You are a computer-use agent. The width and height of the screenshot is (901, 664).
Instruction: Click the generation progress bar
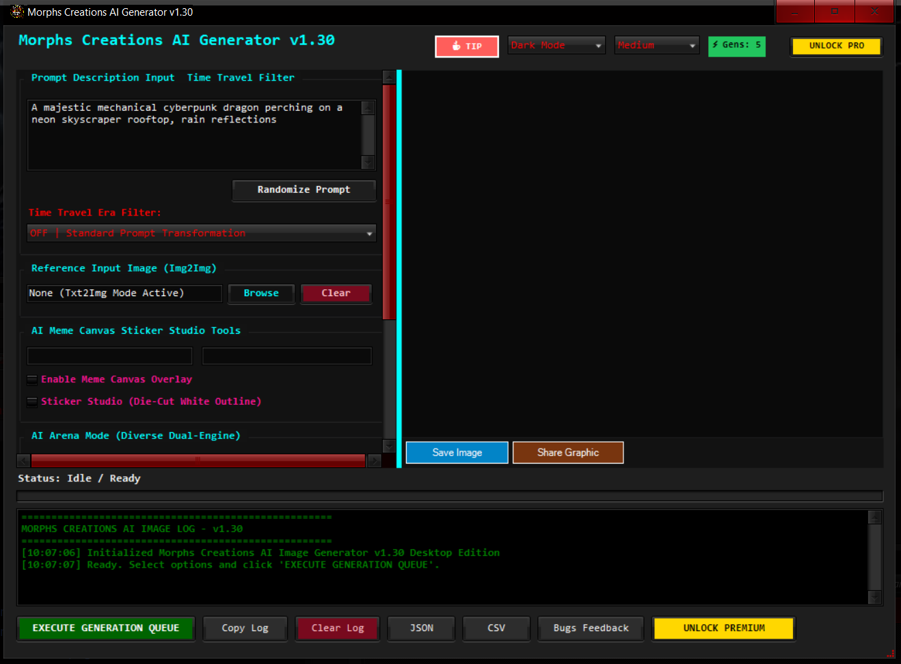[x=450, y=496]
